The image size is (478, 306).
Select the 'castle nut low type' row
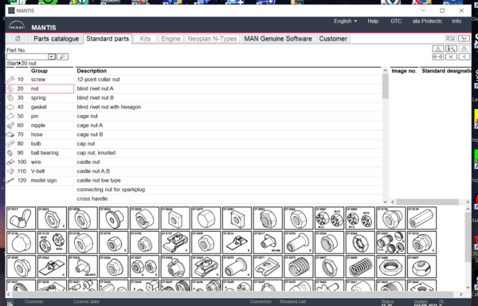(x=229, y=180)
